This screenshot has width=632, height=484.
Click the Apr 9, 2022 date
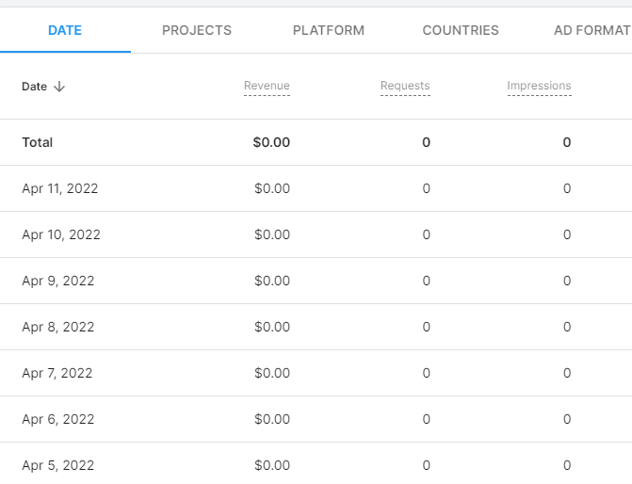(58, 281)
